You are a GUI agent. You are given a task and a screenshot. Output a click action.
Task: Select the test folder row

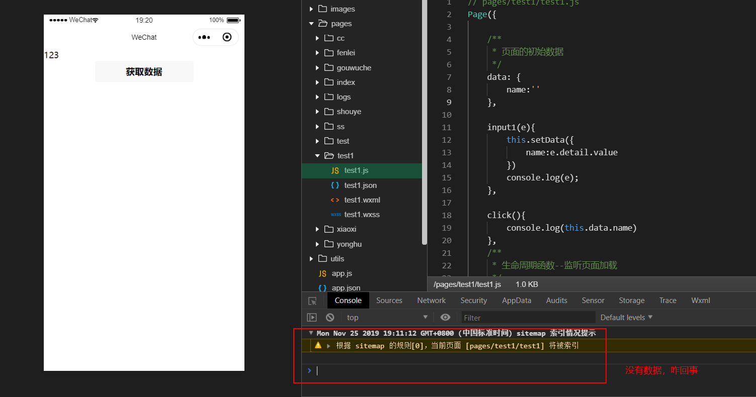(x=362, y=141)
